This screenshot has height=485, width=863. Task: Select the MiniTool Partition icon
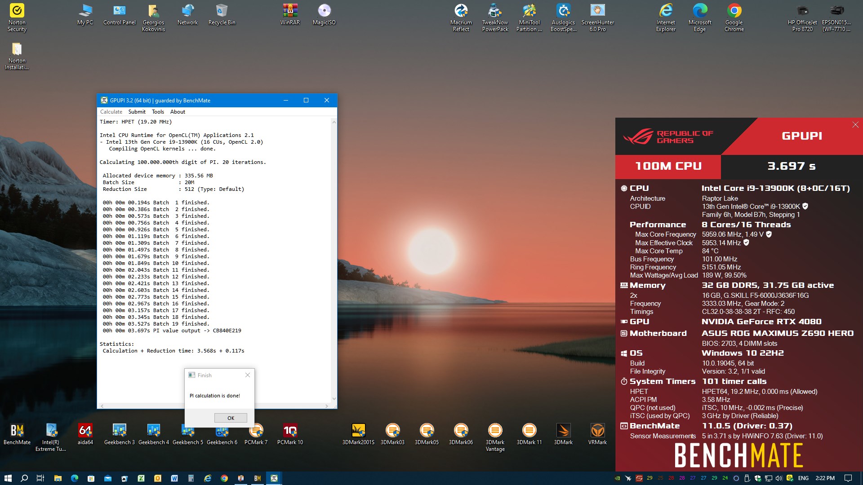(x=529, y=18)
